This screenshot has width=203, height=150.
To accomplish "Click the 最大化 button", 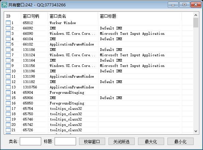I will click(x=151, y=141).
